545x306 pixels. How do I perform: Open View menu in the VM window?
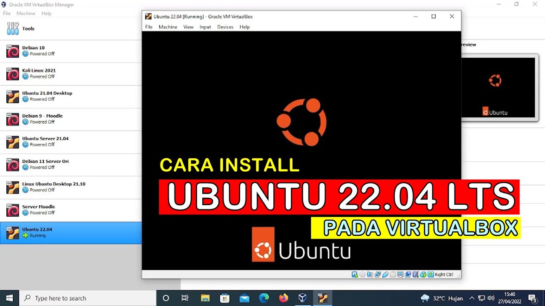coord(188,27)
